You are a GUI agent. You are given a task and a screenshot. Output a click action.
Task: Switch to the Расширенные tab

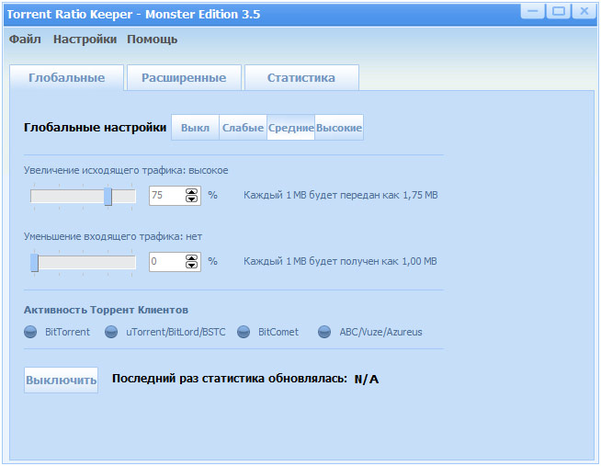[184, 78]
